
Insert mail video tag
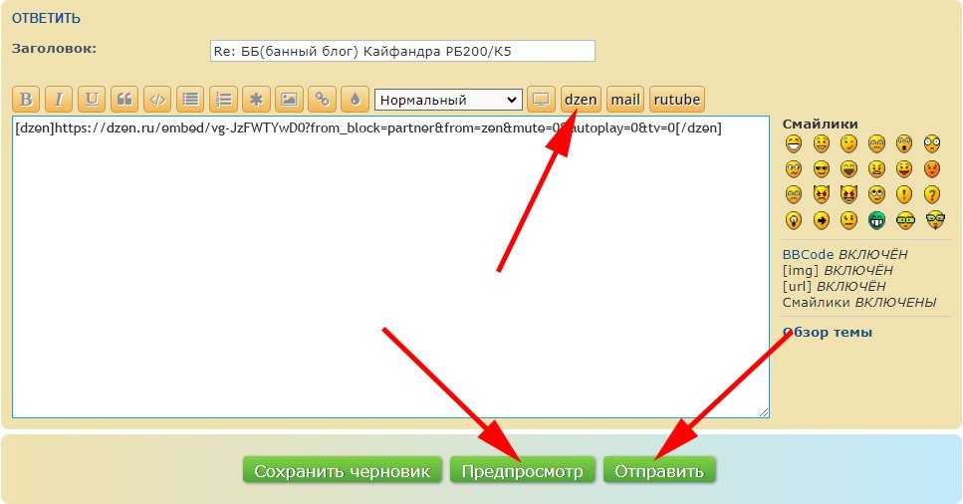[625, 100]
